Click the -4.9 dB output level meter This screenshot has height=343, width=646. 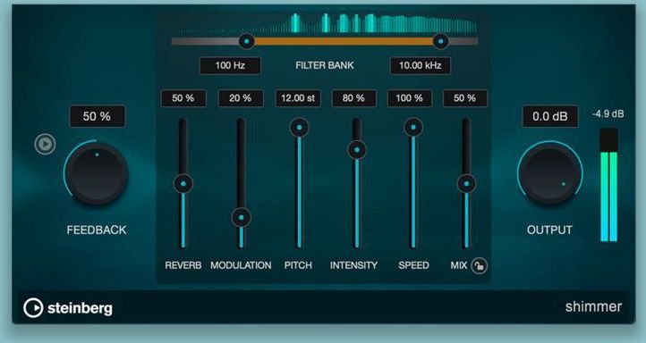pos(608,184)
